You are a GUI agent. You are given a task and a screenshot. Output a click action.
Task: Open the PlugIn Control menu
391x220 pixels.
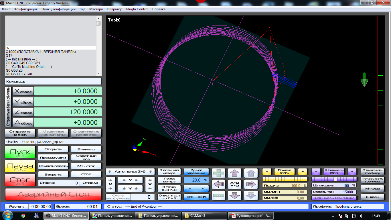[x=137, y=9]
